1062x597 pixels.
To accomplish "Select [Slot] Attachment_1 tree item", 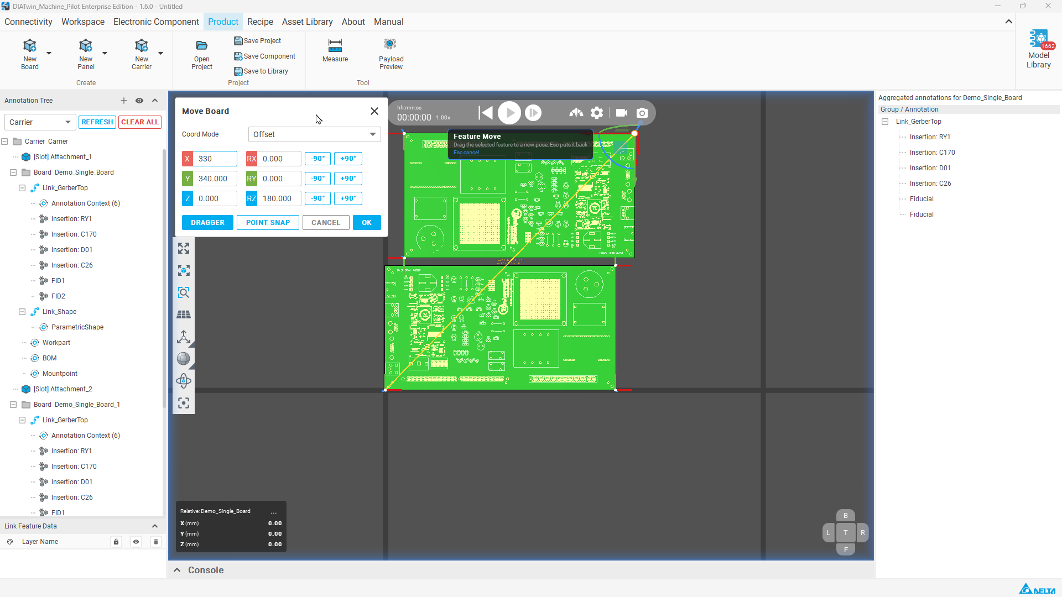I will (x=63, y=157).
